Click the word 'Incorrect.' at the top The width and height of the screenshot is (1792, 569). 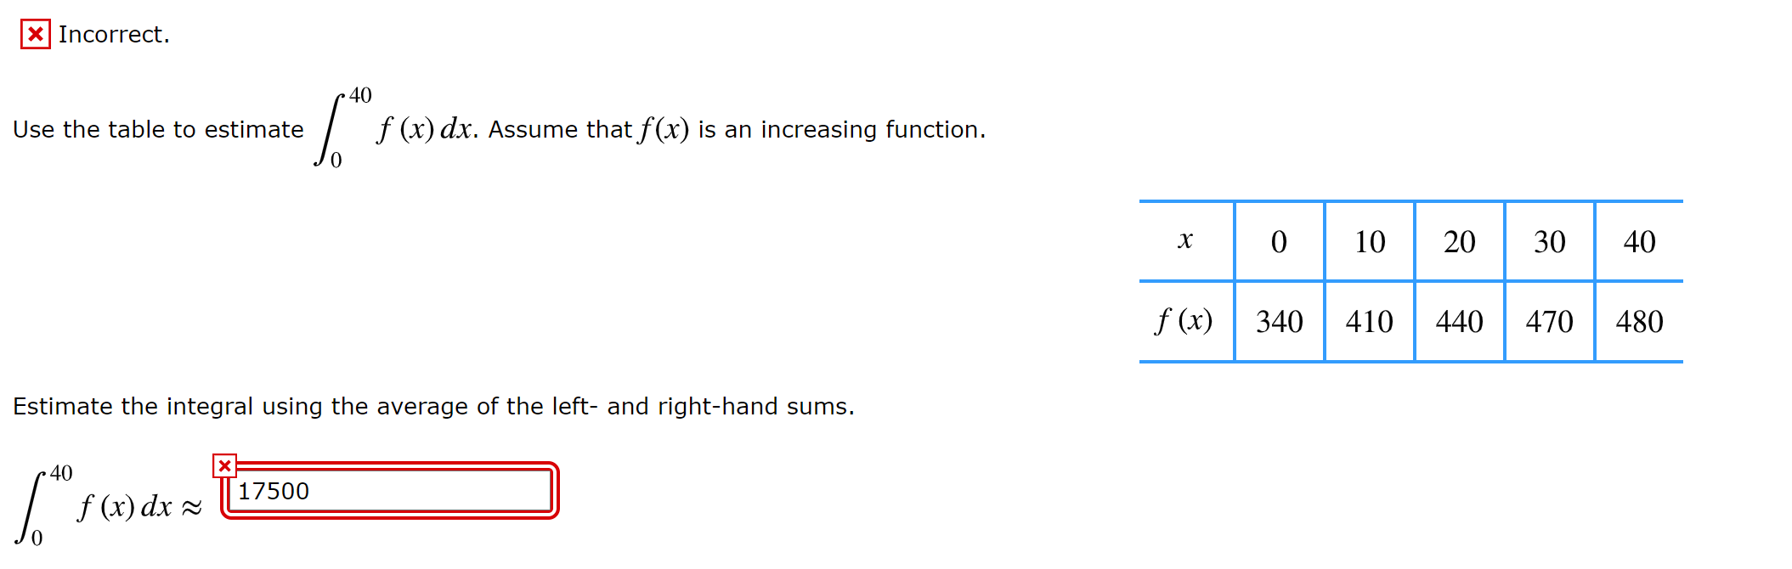click(x=113, y=35)
